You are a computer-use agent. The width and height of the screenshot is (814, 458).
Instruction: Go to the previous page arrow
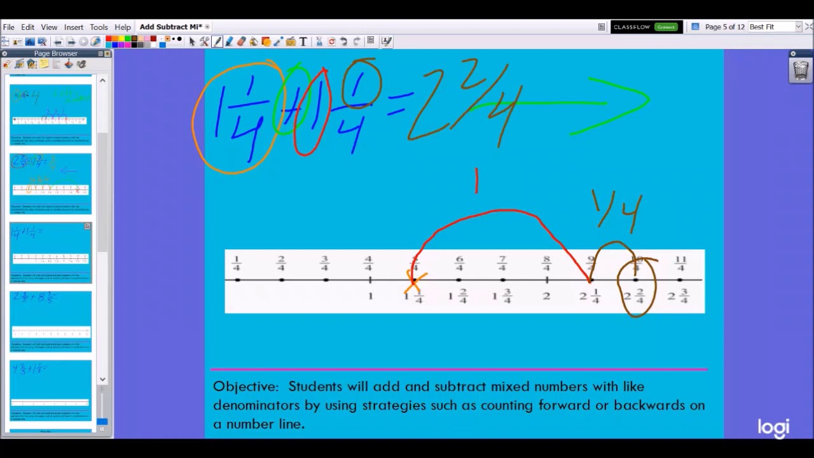58,41
